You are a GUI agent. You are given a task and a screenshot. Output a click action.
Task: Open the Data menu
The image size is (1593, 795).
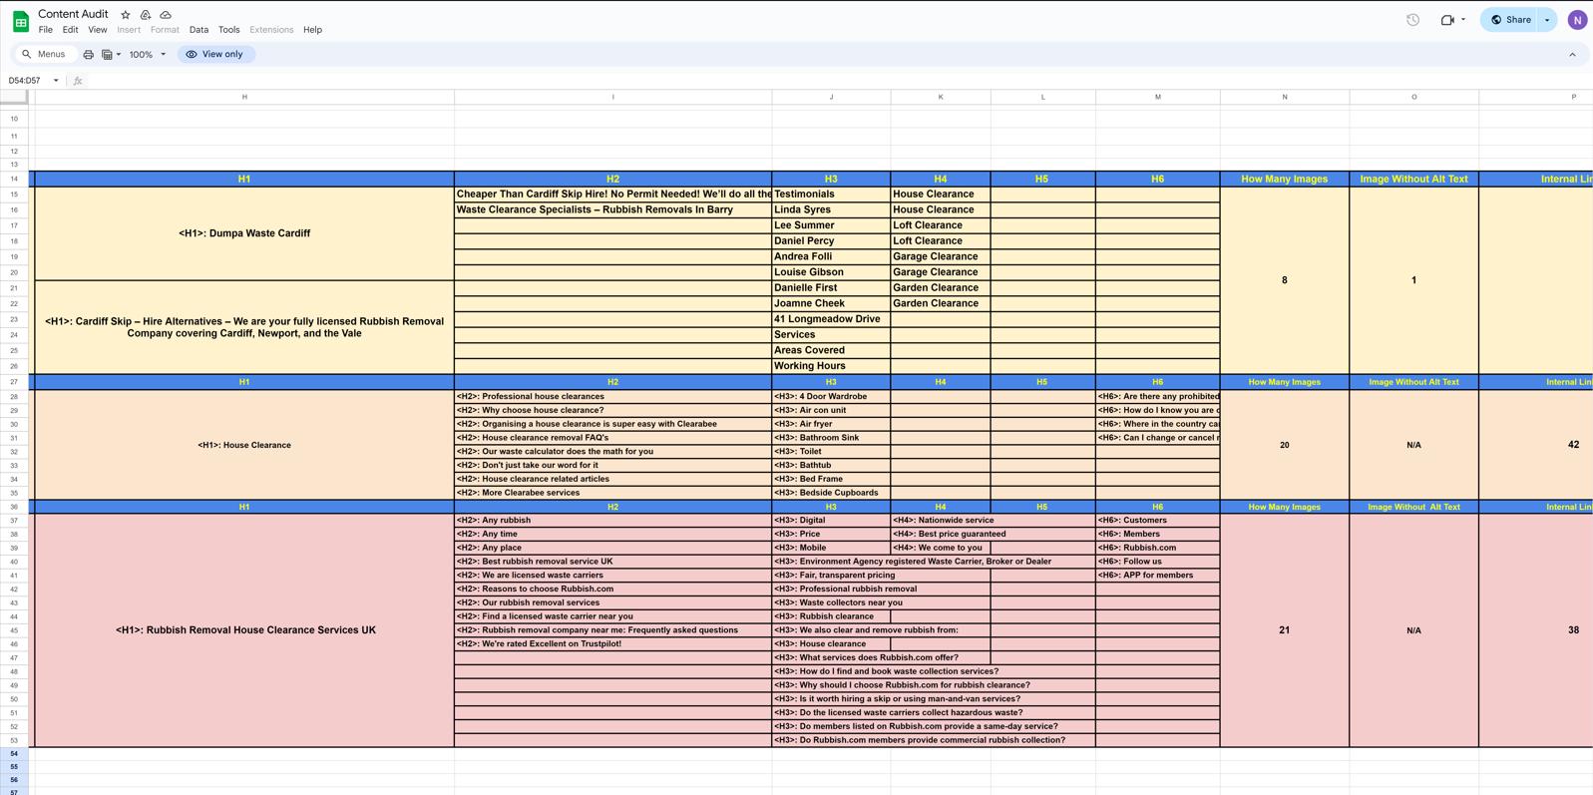199,30
